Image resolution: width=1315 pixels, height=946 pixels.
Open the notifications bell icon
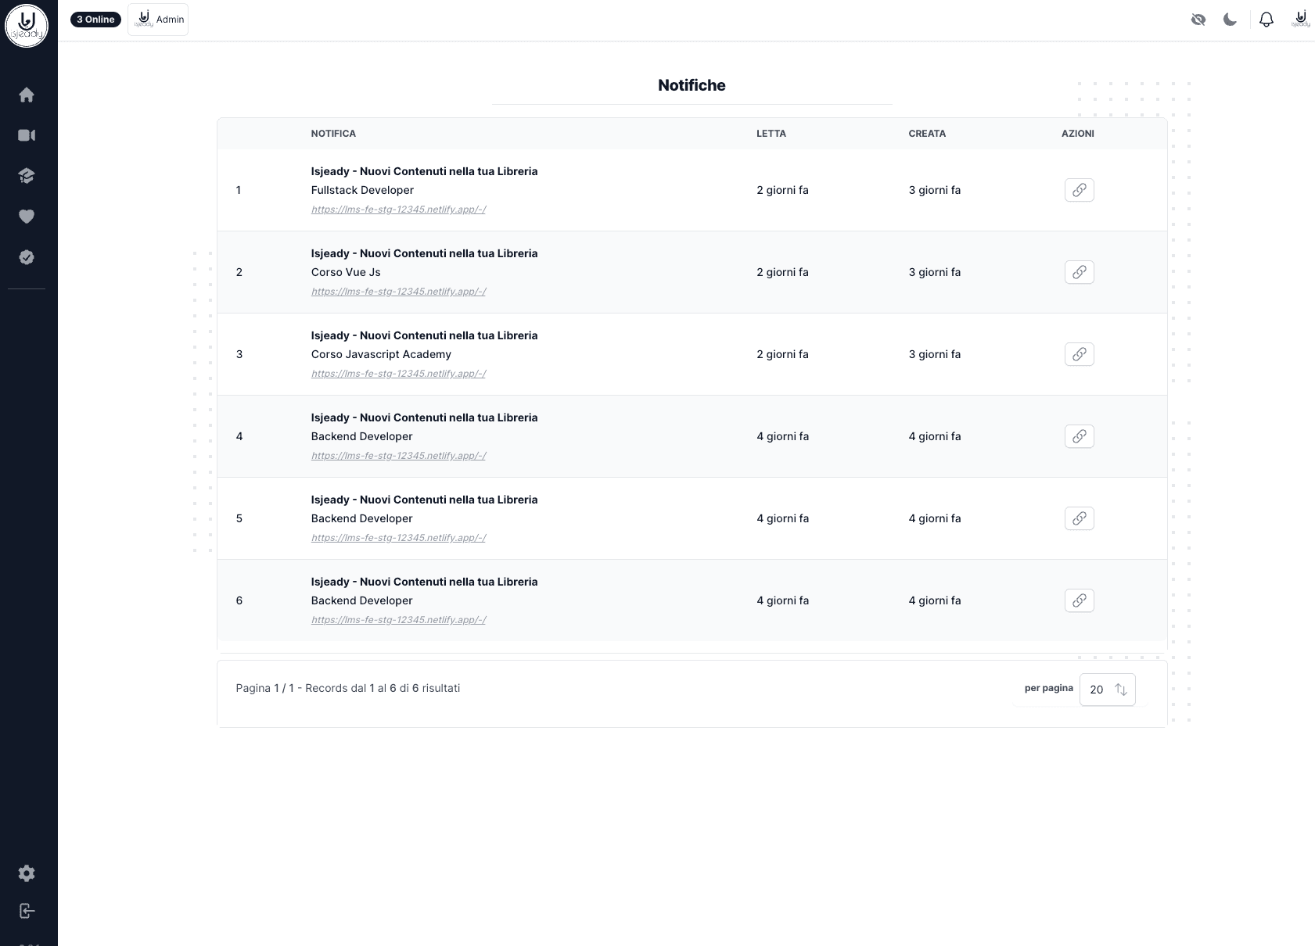click(1266, 20)
